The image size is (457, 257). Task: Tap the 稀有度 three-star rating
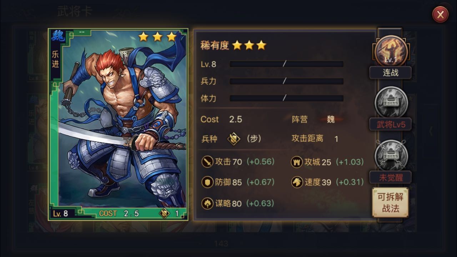click(x=249, y=45)
